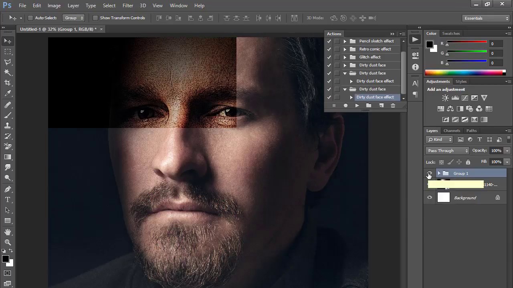The image size is (513, 288).
Task: Open the collapsed Character panel icon
Action: 415,83
